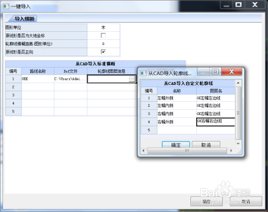Select the 左幅外侧 name cell
The width and height of the screenshot is (268, 212).
pyautogui.click(x=177, y=98)
